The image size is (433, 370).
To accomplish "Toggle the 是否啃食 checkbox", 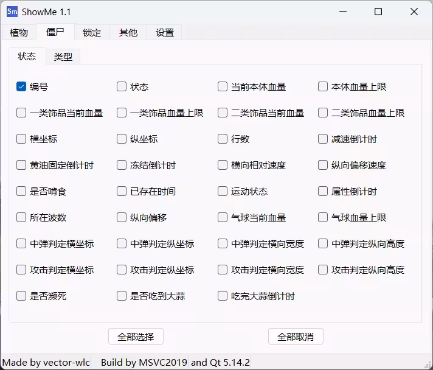I will pos(21,191).
